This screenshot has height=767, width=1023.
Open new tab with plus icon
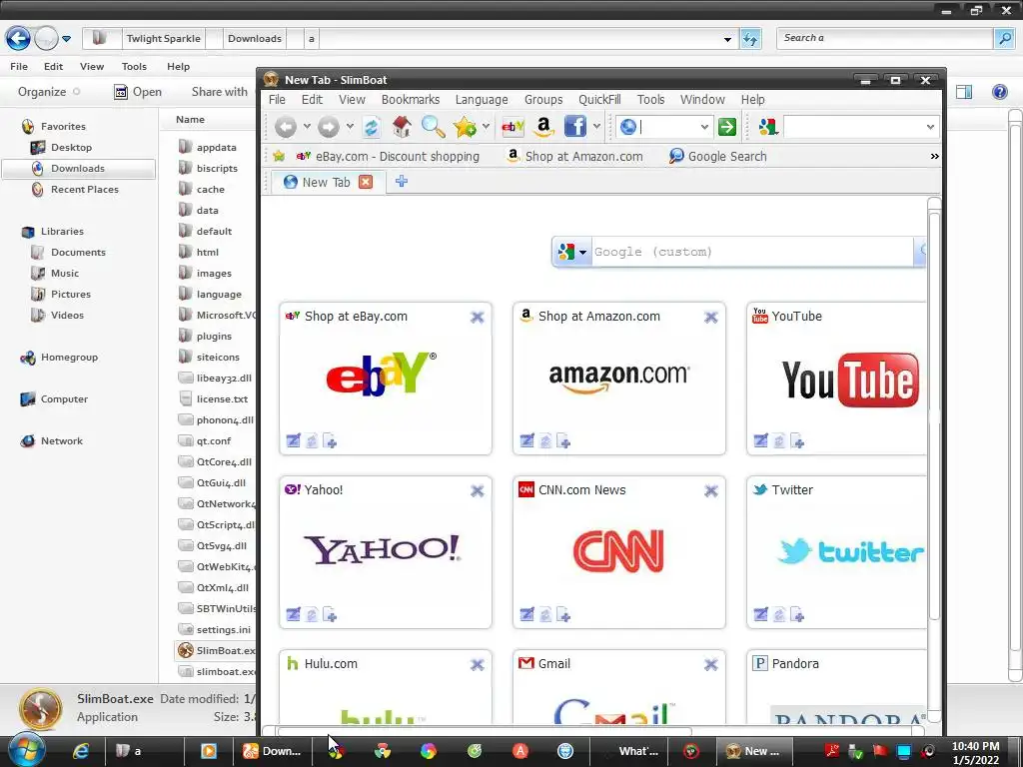[x=402, y=182]
